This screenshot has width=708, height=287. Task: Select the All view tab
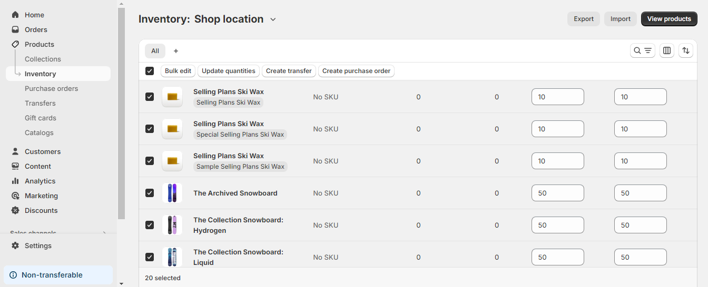click(x=155, y=51)
